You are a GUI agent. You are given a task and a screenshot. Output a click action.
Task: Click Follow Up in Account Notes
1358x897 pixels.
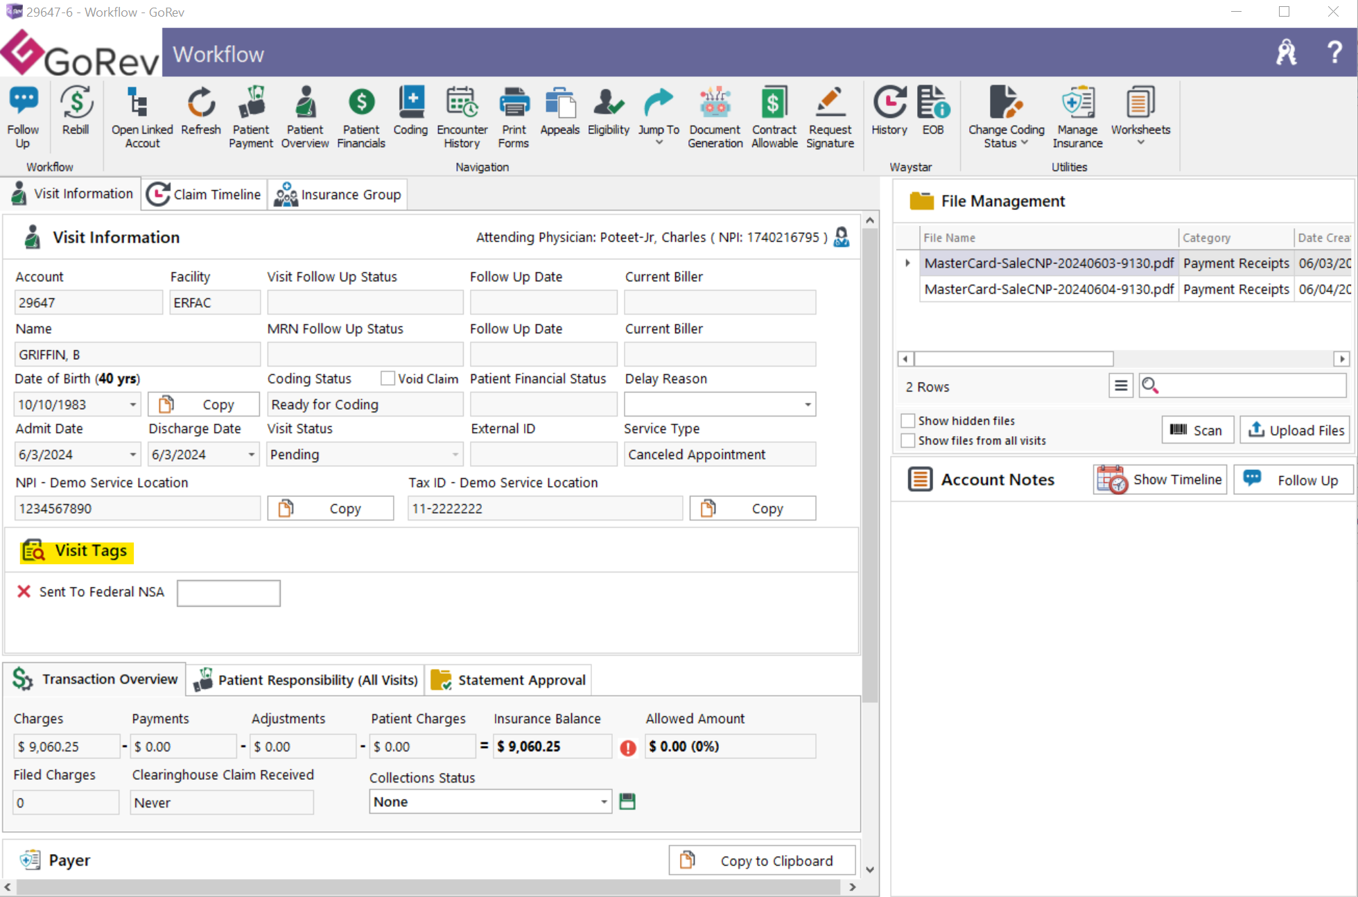(x=1294, y=480)
